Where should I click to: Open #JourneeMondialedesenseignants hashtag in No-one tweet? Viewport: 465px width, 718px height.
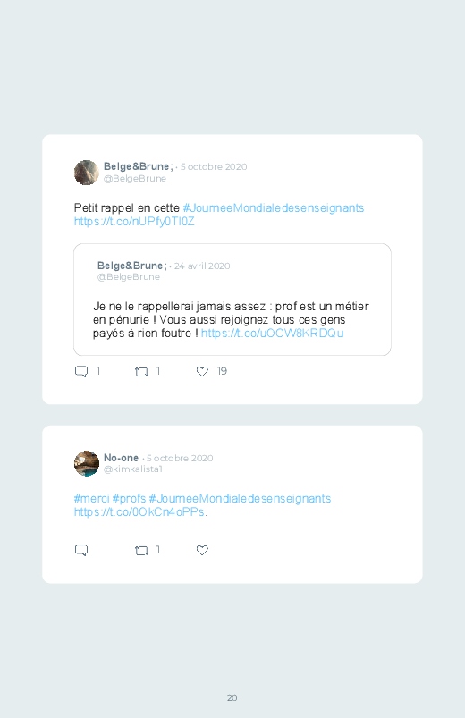tap(240, 499)
